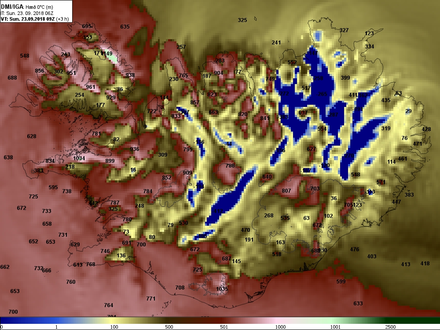Click the map value '807'
Screen dimensions: 440x330
pyautogui.click(x=286, y=191)
